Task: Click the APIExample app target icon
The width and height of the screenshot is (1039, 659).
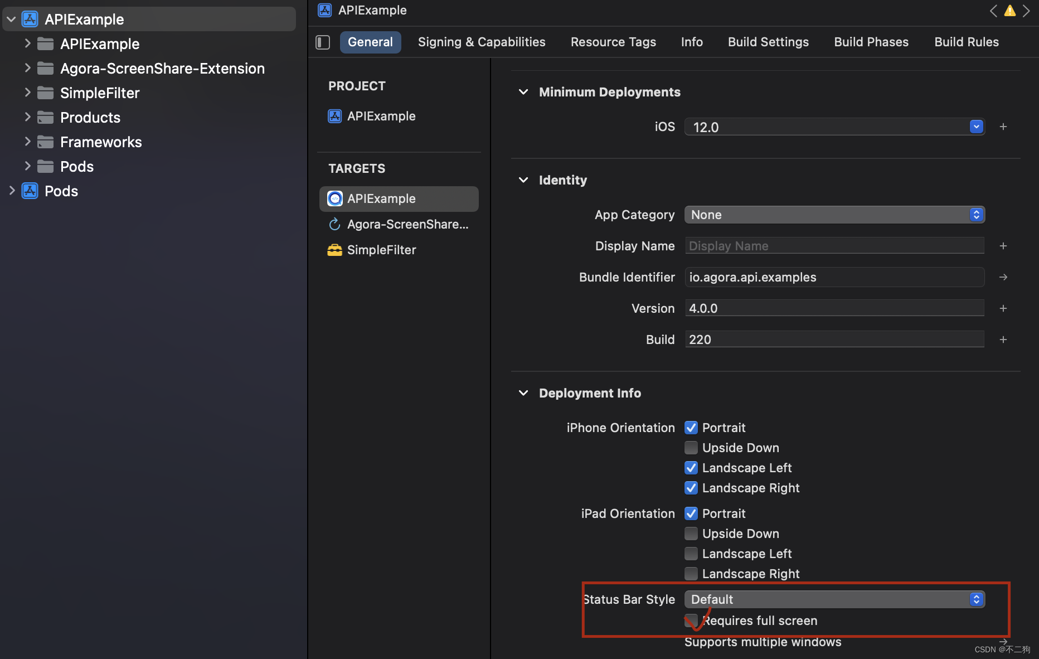Action: click(x=334, y=198)
